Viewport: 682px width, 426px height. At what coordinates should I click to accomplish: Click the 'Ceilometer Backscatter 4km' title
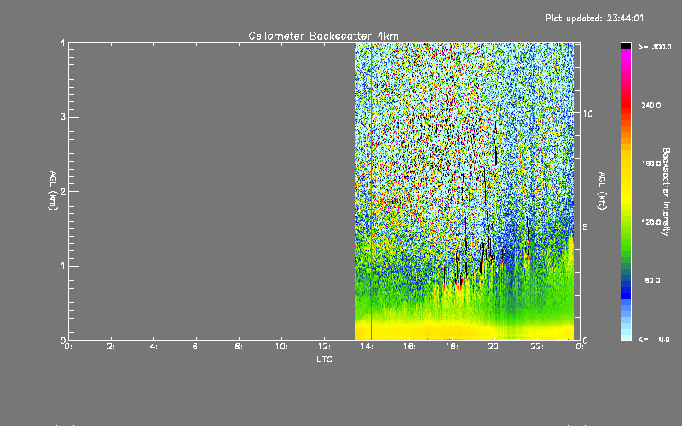click(x=323, y=36)
